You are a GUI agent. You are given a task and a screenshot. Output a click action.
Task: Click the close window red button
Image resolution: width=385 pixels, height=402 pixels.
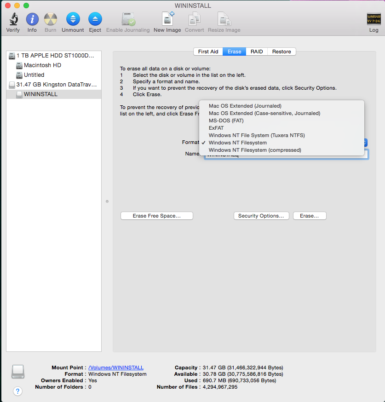pyautogui.click(x=8, y=6)
